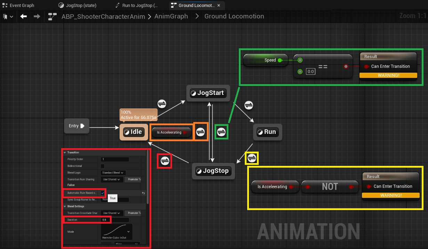Select the JogStop to Idle transition icon
The image size is (428, 249).
pos(164,161)
